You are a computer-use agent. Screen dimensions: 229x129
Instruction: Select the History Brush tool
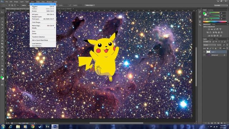tap(2, 40)
